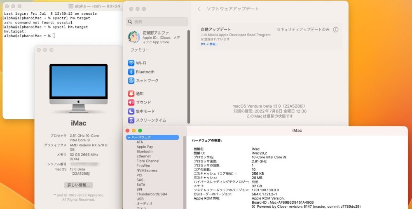
Task: Click the iMac20,2 model ID value
Action: click(260, 153)
